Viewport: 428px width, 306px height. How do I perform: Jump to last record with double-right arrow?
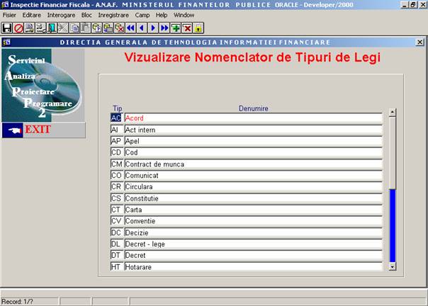(x=164, y=28)
